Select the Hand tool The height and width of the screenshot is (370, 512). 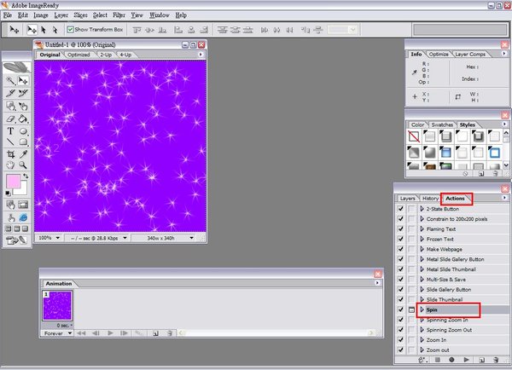(x=10, y=165)
